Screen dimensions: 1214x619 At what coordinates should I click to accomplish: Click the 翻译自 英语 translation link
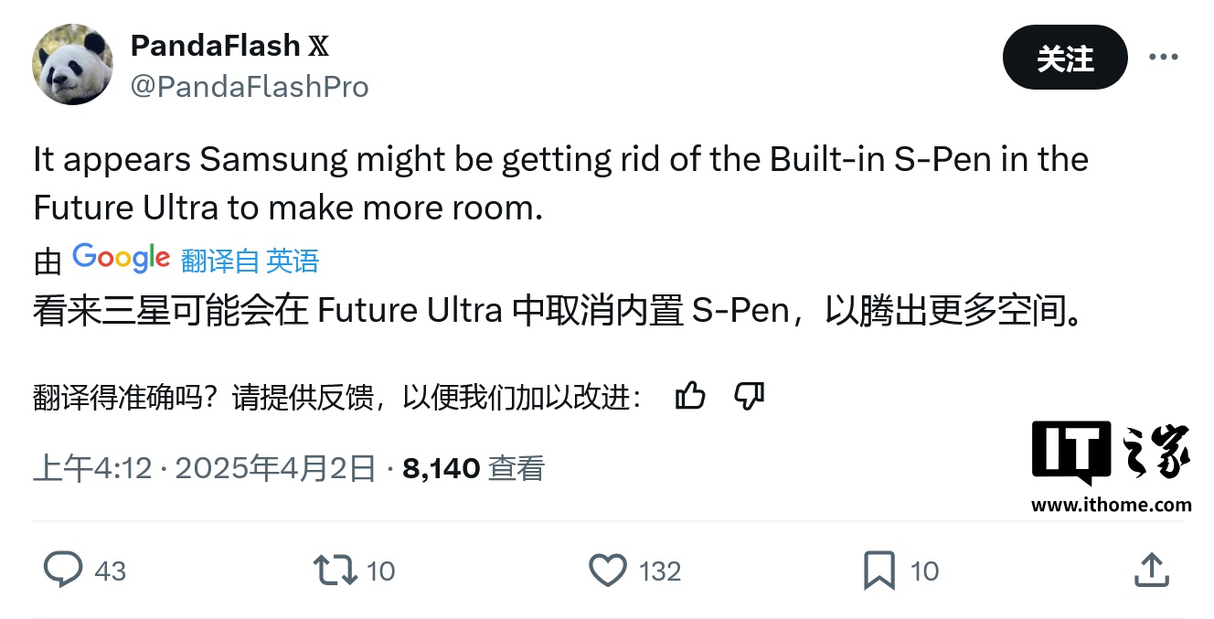(250, 261)
